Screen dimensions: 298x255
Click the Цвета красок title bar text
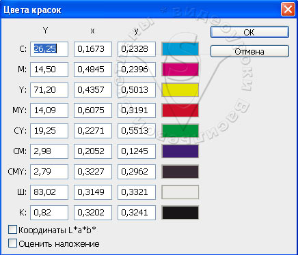(32, 10)
